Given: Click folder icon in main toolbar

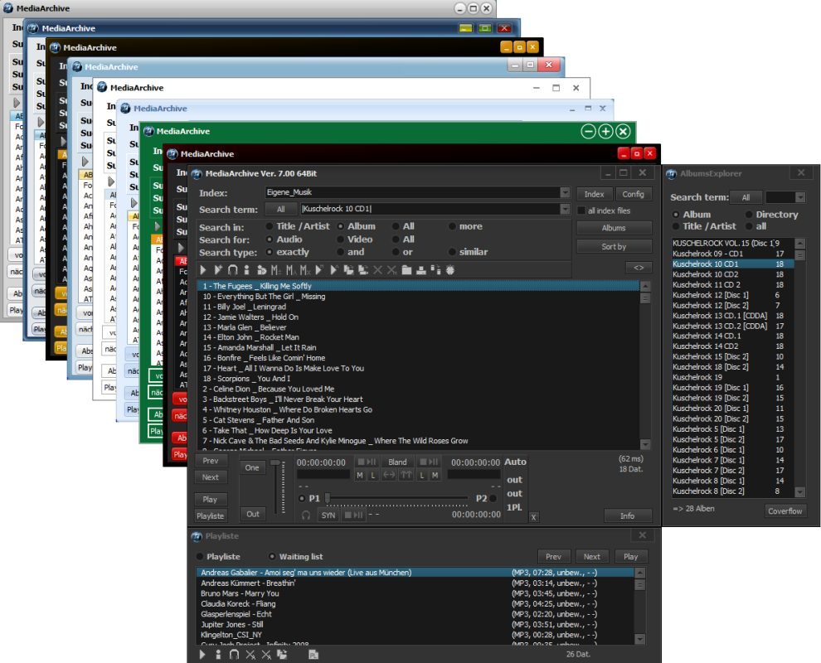Looking at the screenshot, I should click(406, 270).
